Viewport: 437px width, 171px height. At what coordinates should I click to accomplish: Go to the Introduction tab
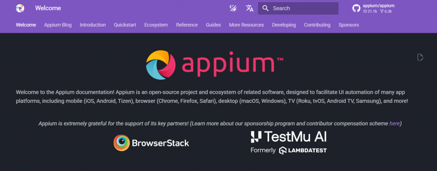pyautogui.click(x=93, y=25)
